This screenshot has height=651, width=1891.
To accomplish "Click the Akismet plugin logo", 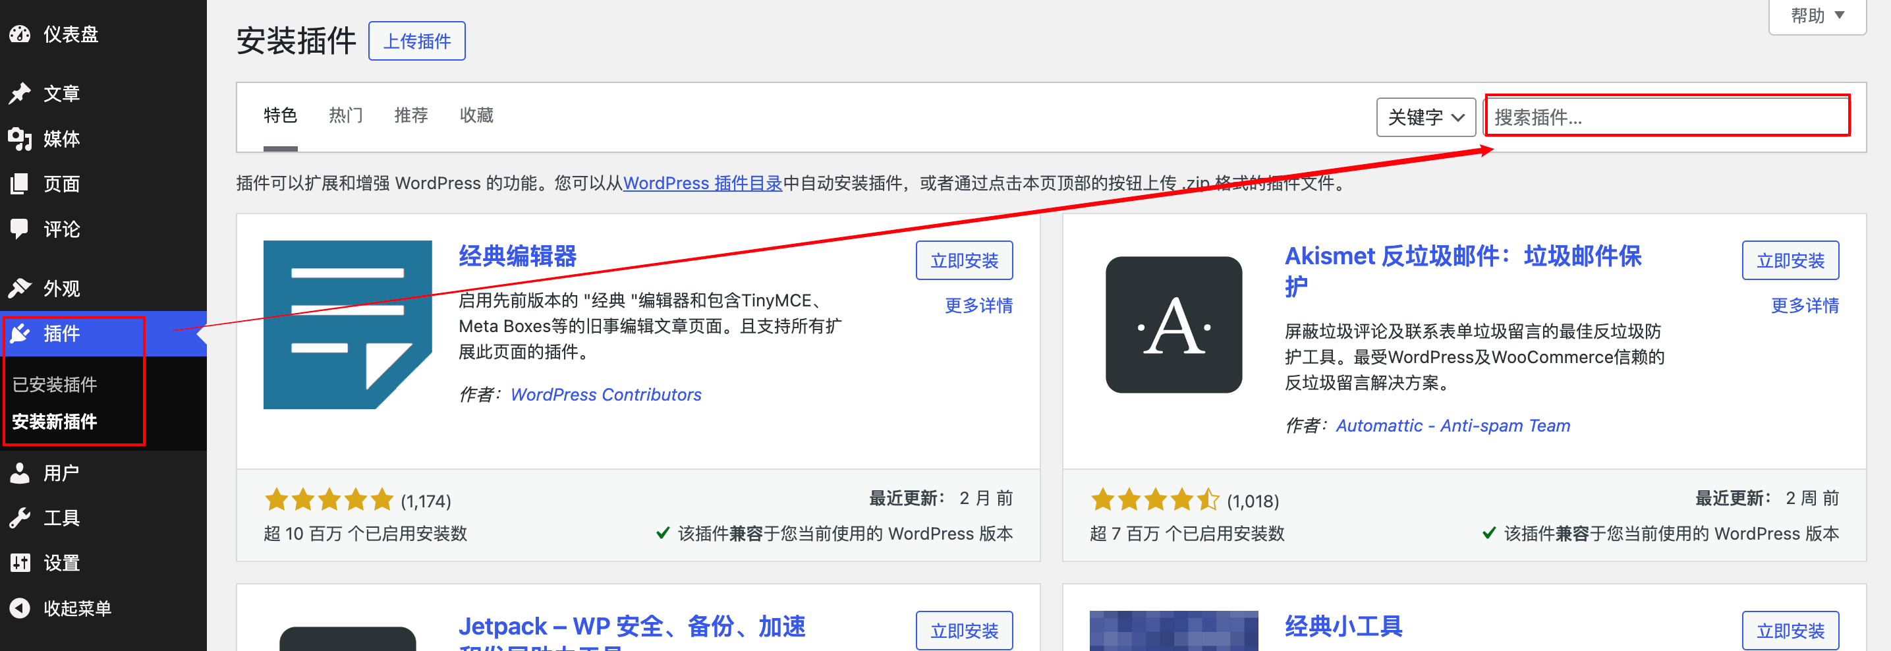I will point(1173,324).
